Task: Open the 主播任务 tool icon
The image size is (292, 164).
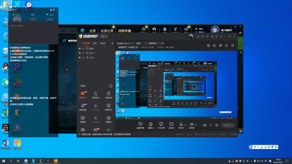Action: click(x=108, y=95)
